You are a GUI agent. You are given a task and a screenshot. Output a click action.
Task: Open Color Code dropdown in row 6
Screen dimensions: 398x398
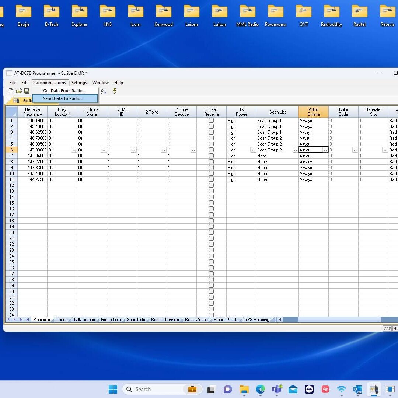click(x=355, y=150)
